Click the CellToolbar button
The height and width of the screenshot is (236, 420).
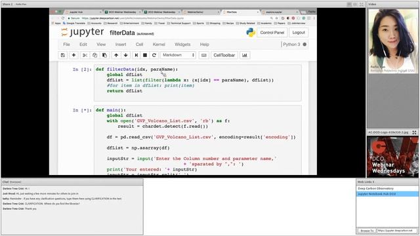coord(224,55)
